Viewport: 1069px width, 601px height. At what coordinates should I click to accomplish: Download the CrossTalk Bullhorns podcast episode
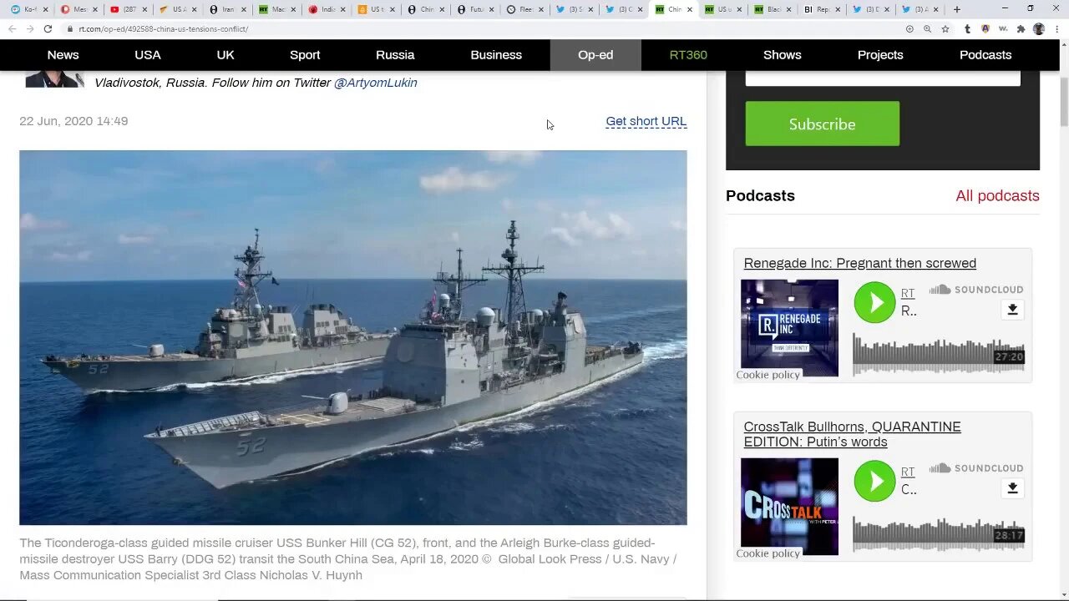1012,488
